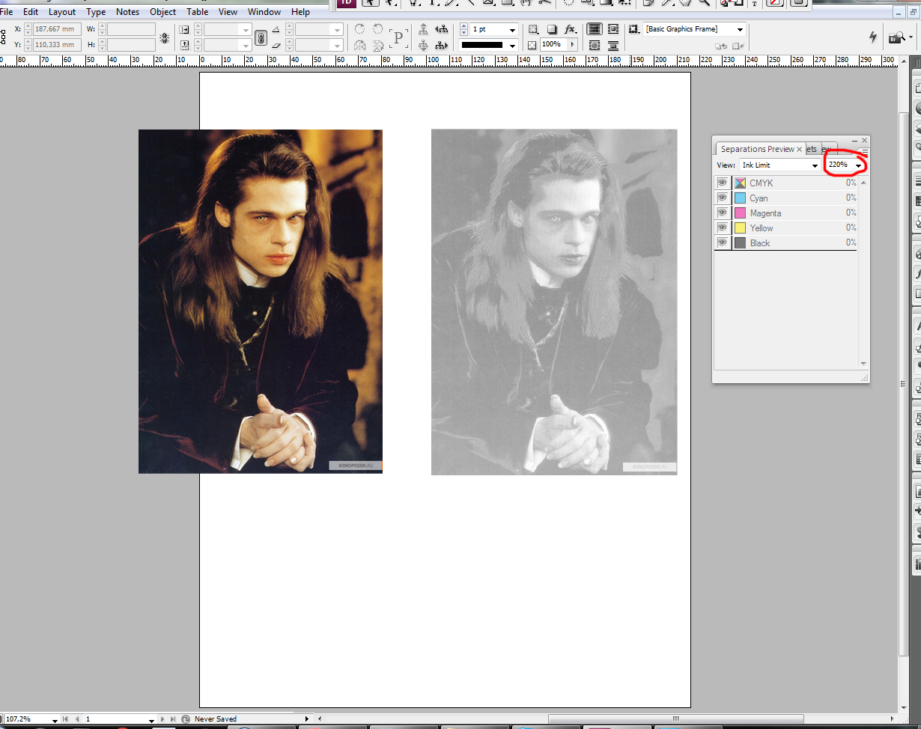Click the Magenta color swatch
Image resolution: width=921 pixels, height=729 pixels.
click(740, 213)
